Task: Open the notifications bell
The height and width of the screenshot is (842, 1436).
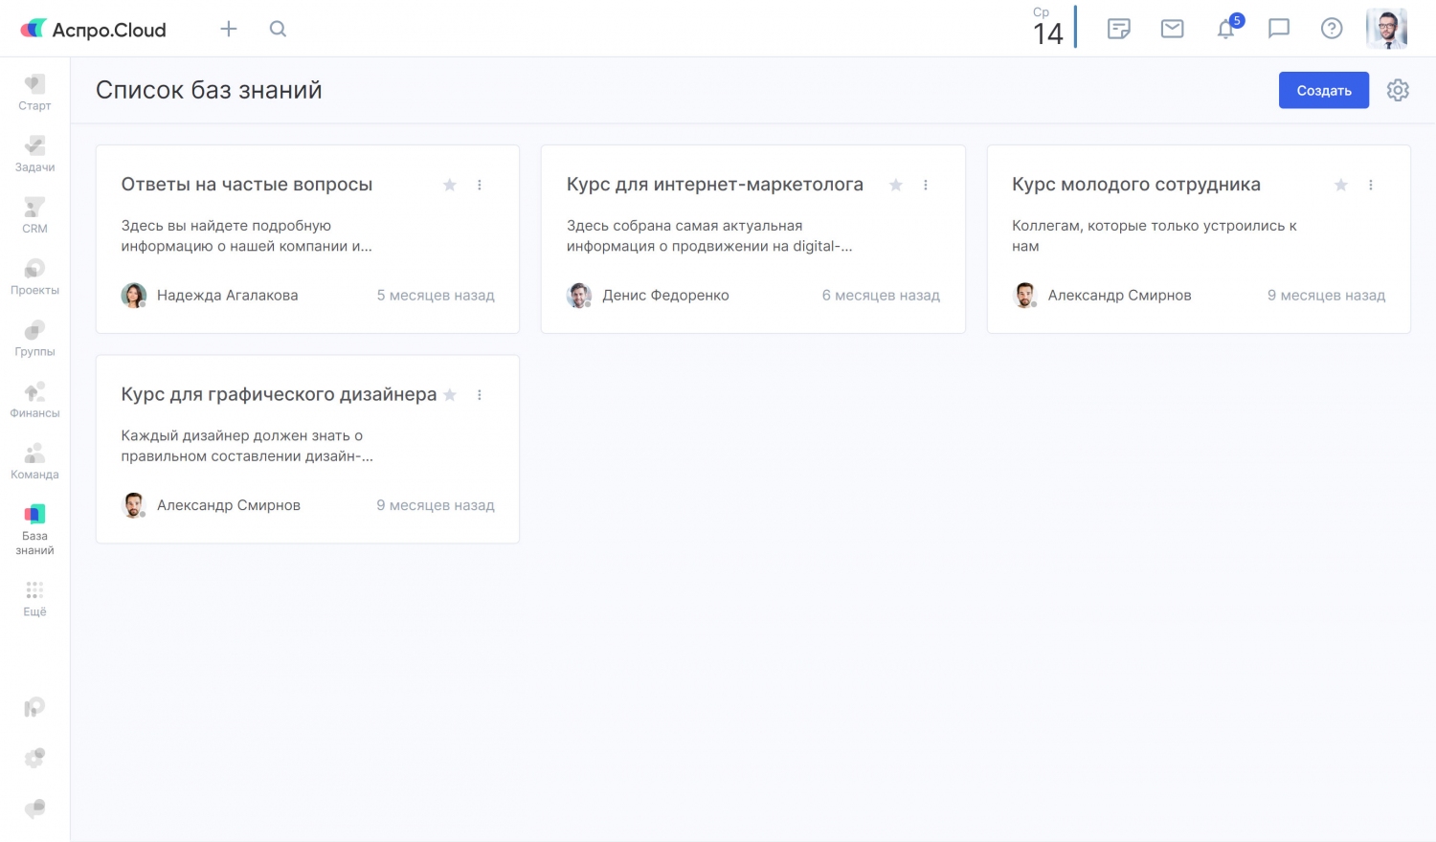Action: coord(1226,29)
